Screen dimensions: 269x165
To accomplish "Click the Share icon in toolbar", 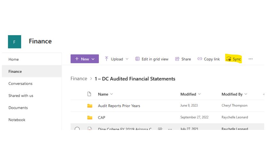I will tap(177, 59).
